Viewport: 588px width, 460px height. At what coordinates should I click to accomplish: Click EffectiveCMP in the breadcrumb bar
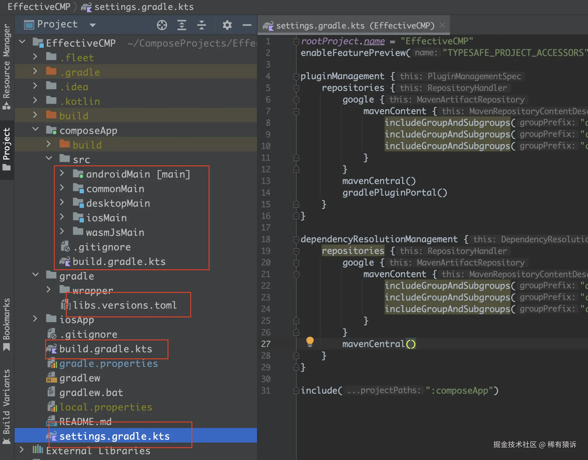tap(39, 7)
